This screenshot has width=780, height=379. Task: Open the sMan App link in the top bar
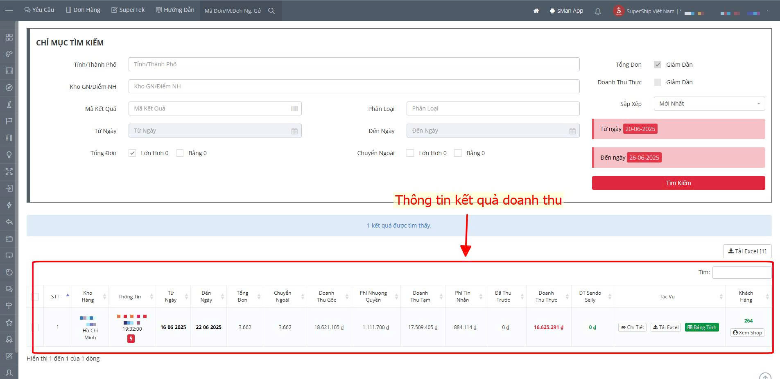(x=566, y=11)
